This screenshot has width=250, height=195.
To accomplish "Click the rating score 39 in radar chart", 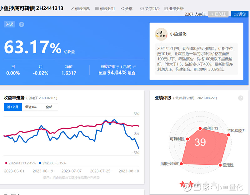I will tap(200, 142).
